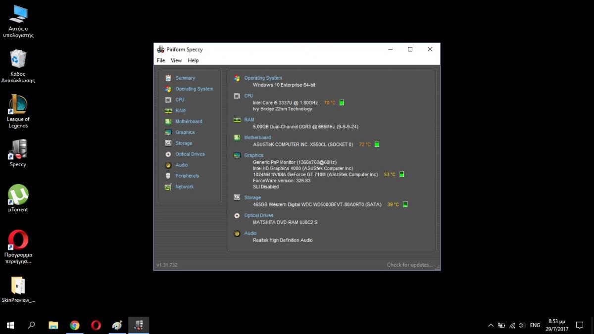This screenshot has height=334, width=594.
Task: Go to the Peripherals section
Action: [187, 176]
